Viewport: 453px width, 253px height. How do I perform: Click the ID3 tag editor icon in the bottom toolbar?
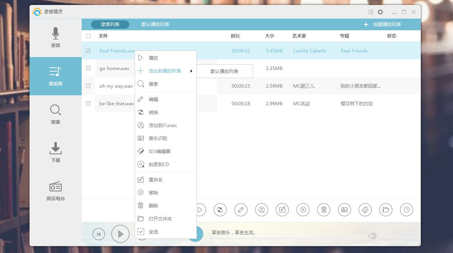point(365,210)
